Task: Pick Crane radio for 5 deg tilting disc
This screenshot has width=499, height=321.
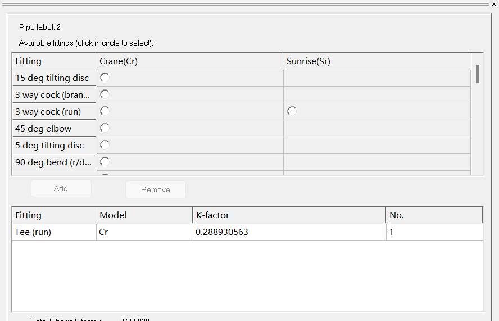Action: 105,145
